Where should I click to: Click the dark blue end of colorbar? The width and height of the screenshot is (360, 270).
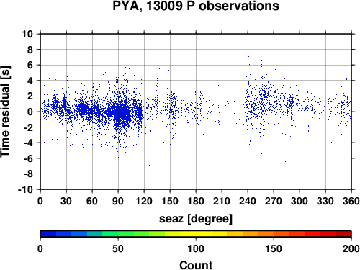click(x=48, y=234)
